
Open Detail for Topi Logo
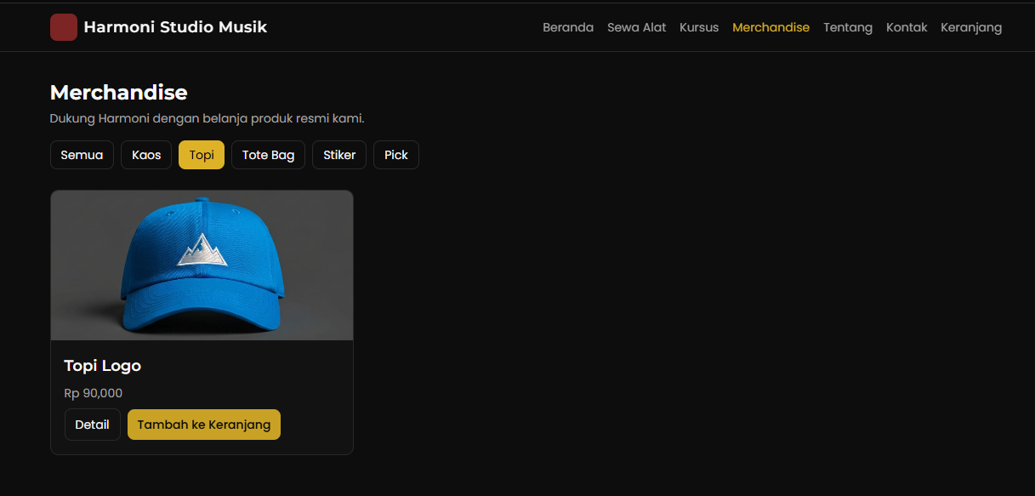click(x=92, y=425)
